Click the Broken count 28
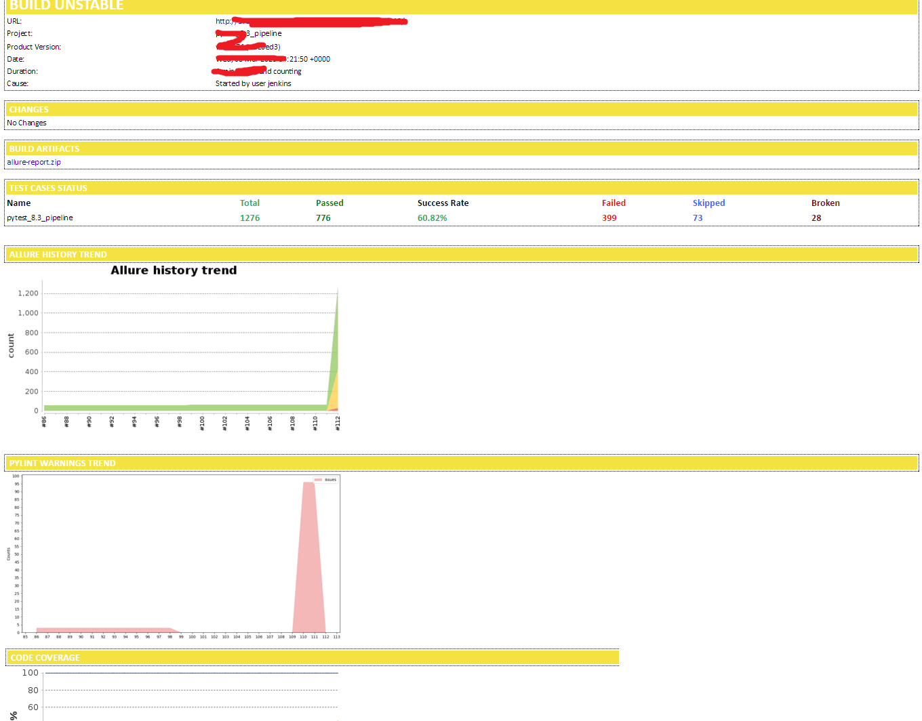922x721 pixels. tap(816, 218)
